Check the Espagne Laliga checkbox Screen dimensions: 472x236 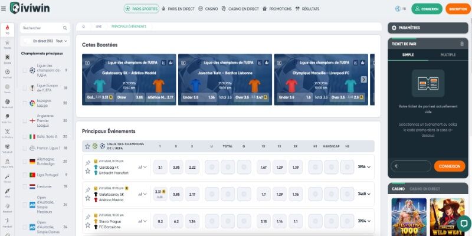click(25, 103)
